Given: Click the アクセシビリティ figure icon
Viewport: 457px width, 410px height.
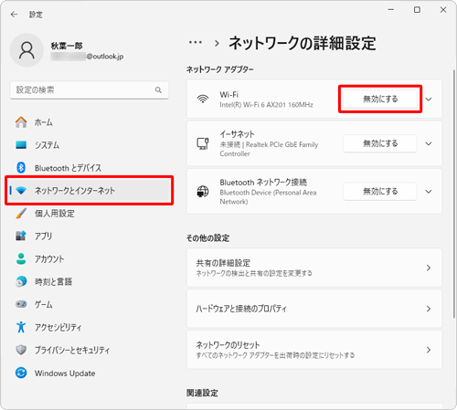Looking at the screenshot, I should (x=21, y=327).
